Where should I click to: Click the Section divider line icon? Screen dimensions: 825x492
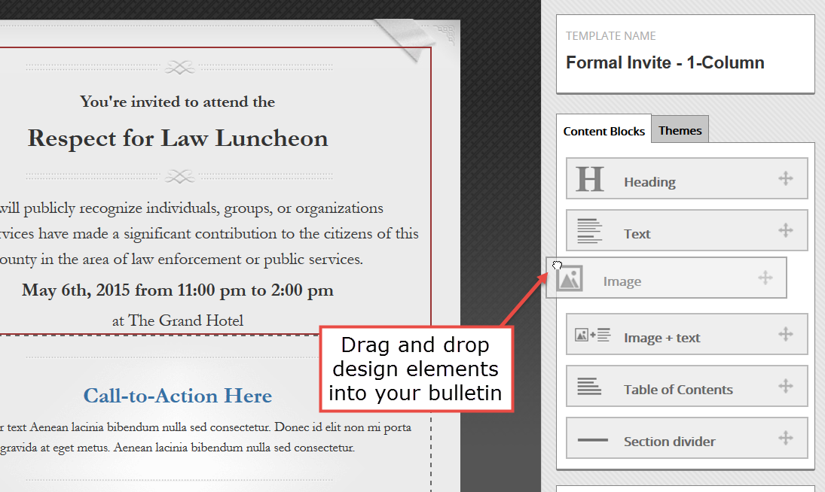(592, 439)
